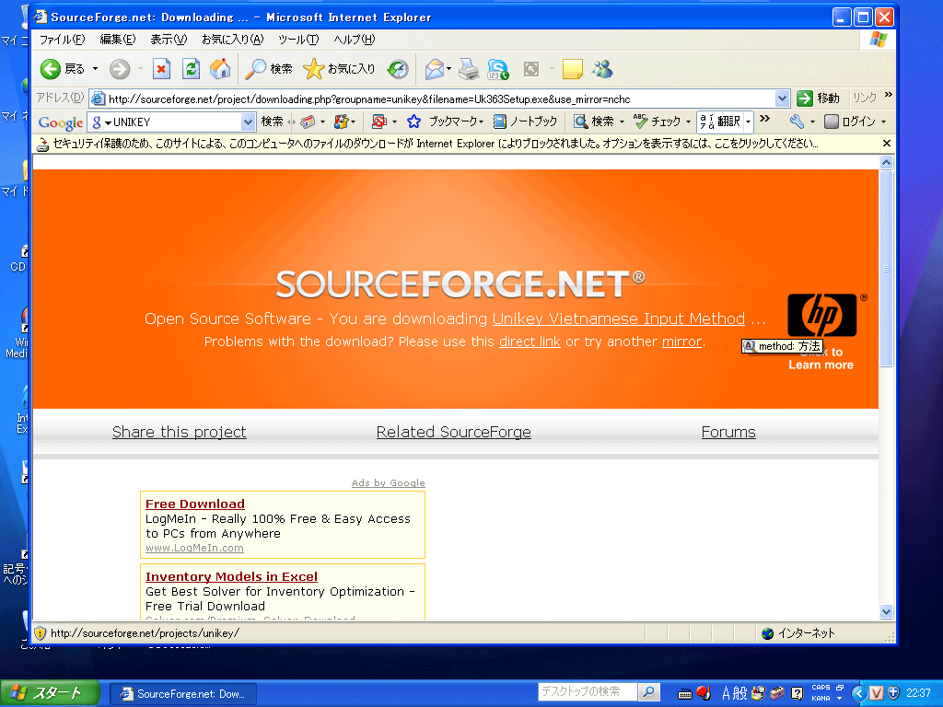Click the green Back arrow button
The width and height of the screenshot is (943, 707).
coord(51,69)
